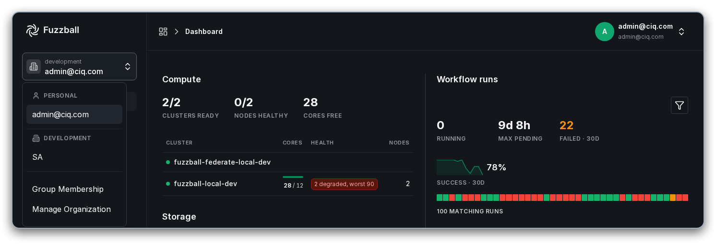The image size is (716, 244).
Task: Expand the user account menu chevrons at top right
Action: [x=681, y=32]
